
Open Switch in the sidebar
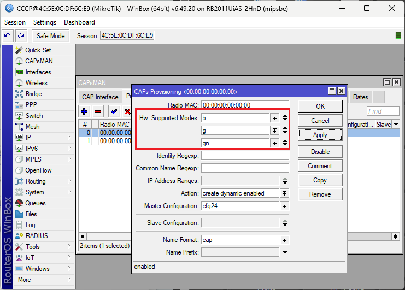coord(34,116)
